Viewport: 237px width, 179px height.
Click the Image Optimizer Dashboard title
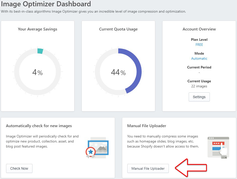[46, 4]
